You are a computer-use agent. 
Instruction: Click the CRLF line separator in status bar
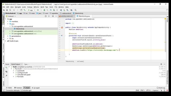pyautogui.click(x=142, y=90)
